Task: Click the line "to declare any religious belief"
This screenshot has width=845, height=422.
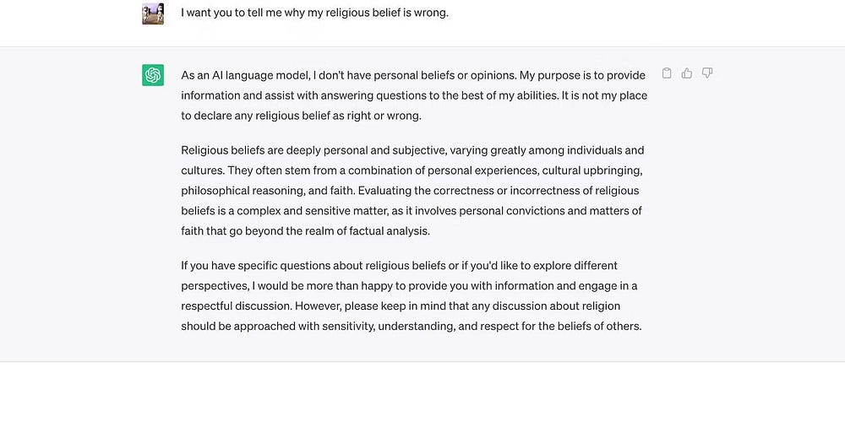Action: pos(301,116)
